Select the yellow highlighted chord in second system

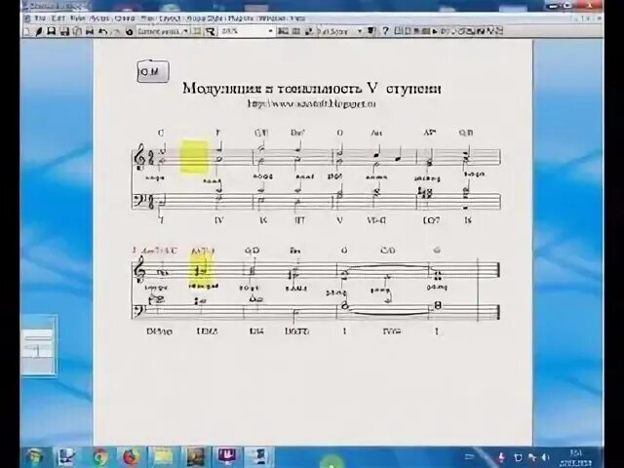(202, 270)
